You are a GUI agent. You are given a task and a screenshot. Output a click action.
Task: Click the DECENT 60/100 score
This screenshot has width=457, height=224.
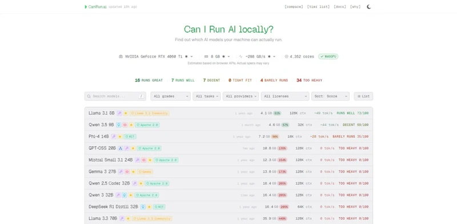click(355, 125)
